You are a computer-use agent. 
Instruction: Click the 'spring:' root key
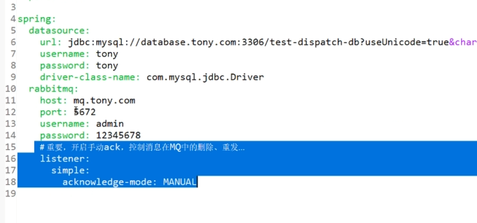pyautogui.click(x=37, y=19)
